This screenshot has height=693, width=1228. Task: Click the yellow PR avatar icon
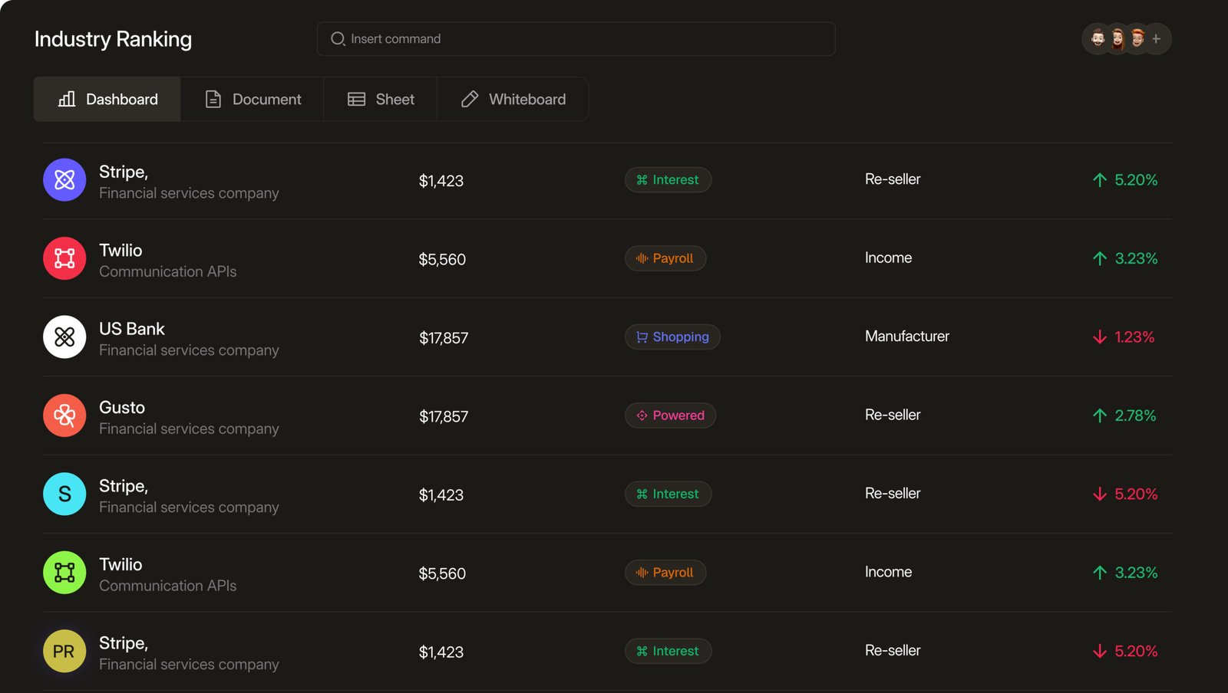pos(64,651)
